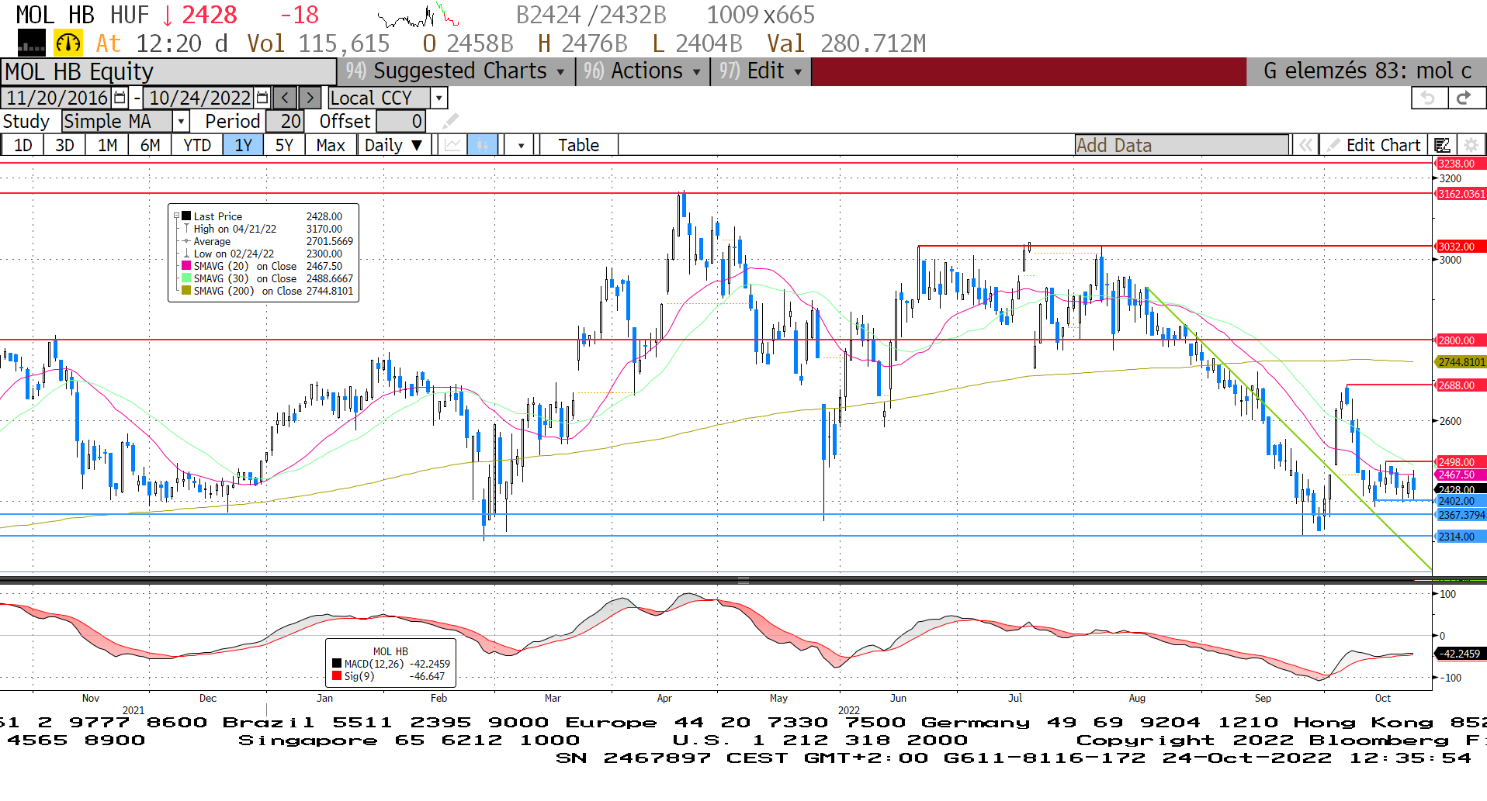1487x801 pixels.
Task: Click the G elemzés 83: mol c title
Action: [x=1367, y=71]
